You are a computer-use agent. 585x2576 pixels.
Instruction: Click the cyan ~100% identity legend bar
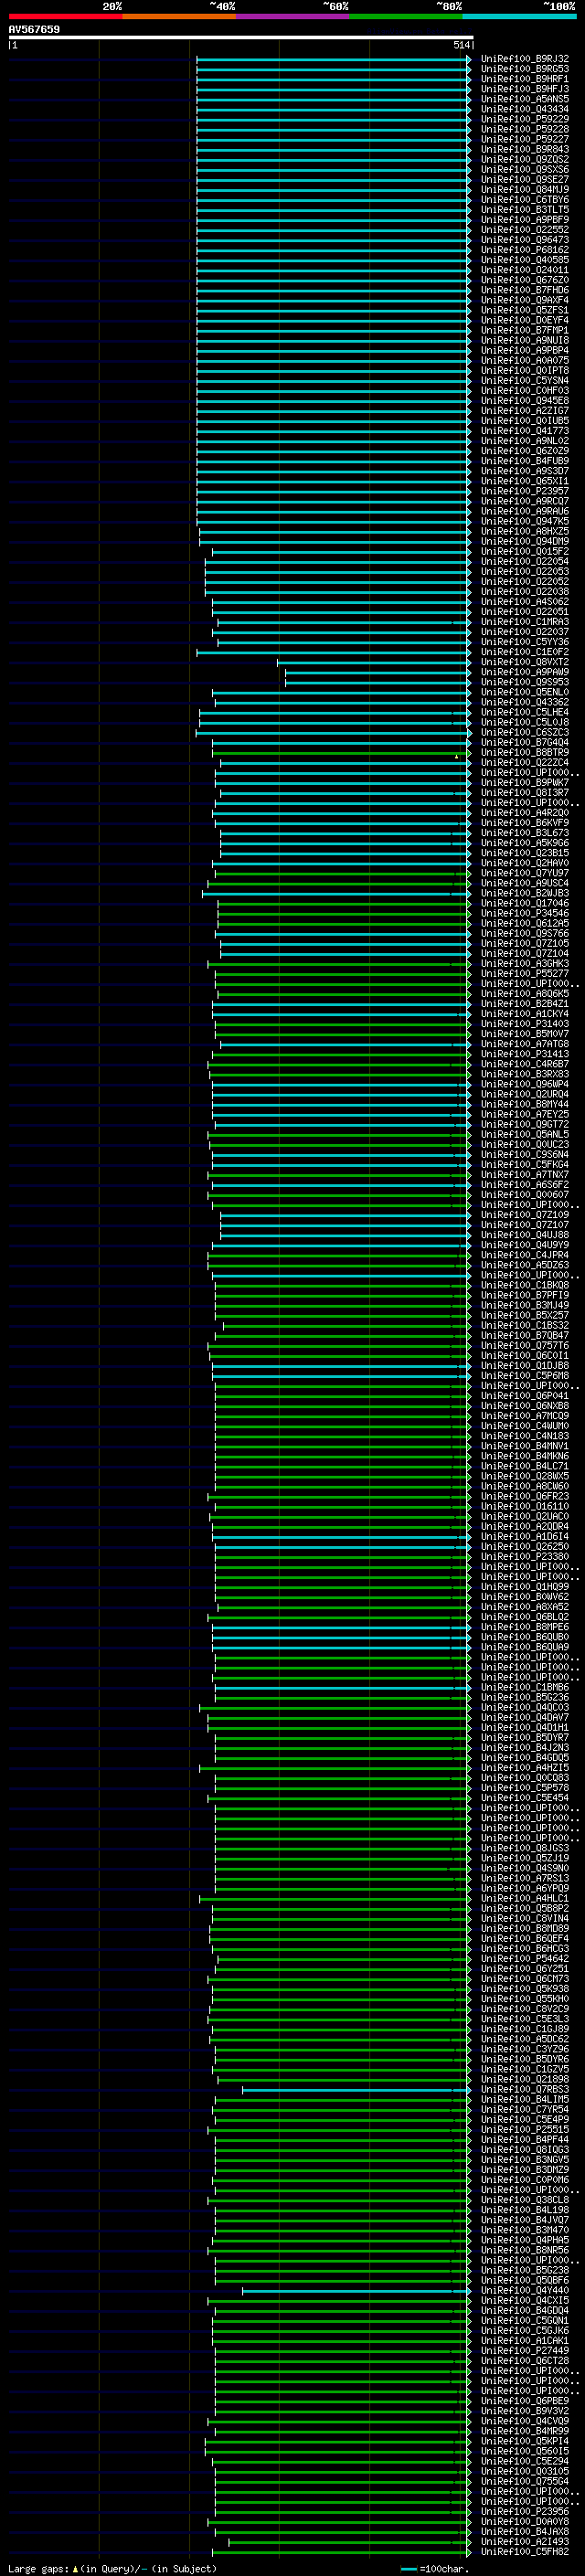520,16
